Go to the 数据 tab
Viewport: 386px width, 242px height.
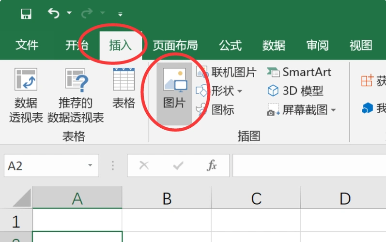tap(274, 45)
